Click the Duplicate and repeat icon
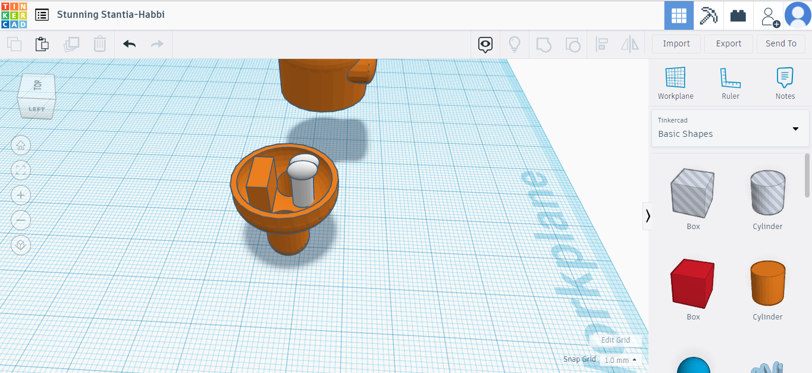Screen dimensions: 812x373 click(71, 44)
